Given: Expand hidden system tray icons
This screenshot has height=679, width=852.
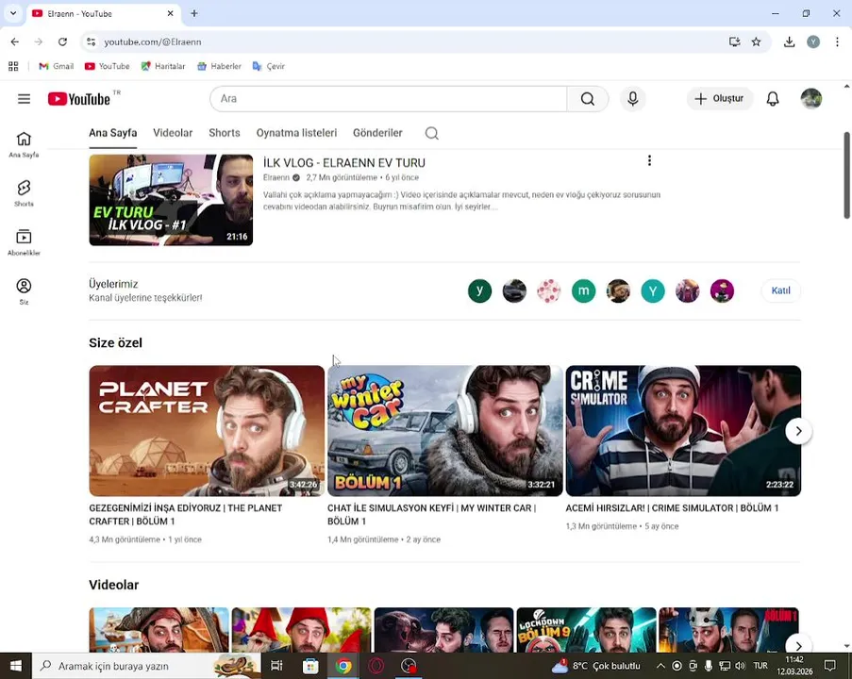Looking at the screenshot, I should [x=660, y=666].
